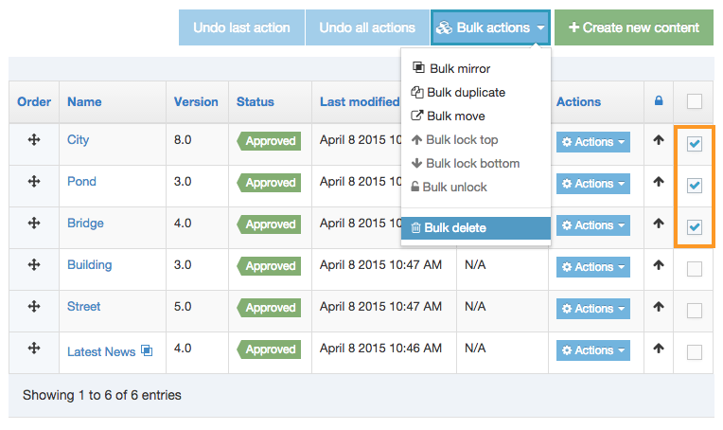Click the up arrow in Building row

tap(659, 266)
